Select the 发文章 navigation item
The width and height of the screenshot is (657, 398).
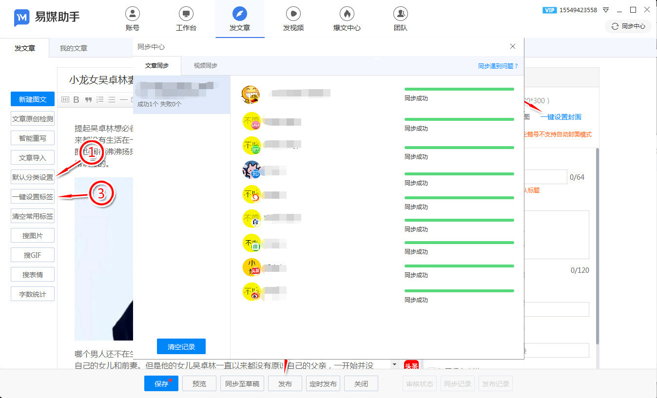[x=240, y=19]
